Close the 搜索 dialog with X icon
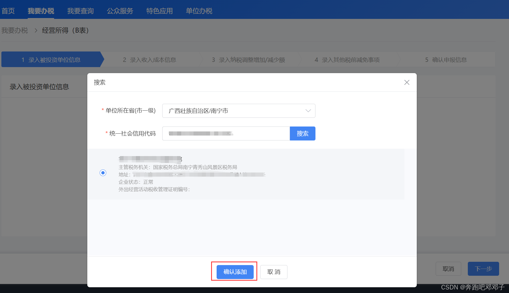509x293 pixels. 407,82
